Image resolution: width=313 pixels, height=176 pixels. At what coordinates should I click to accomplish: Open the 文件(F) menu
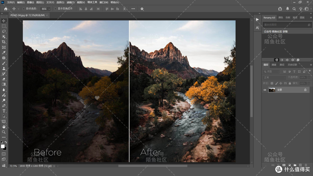tap(11, 2)
